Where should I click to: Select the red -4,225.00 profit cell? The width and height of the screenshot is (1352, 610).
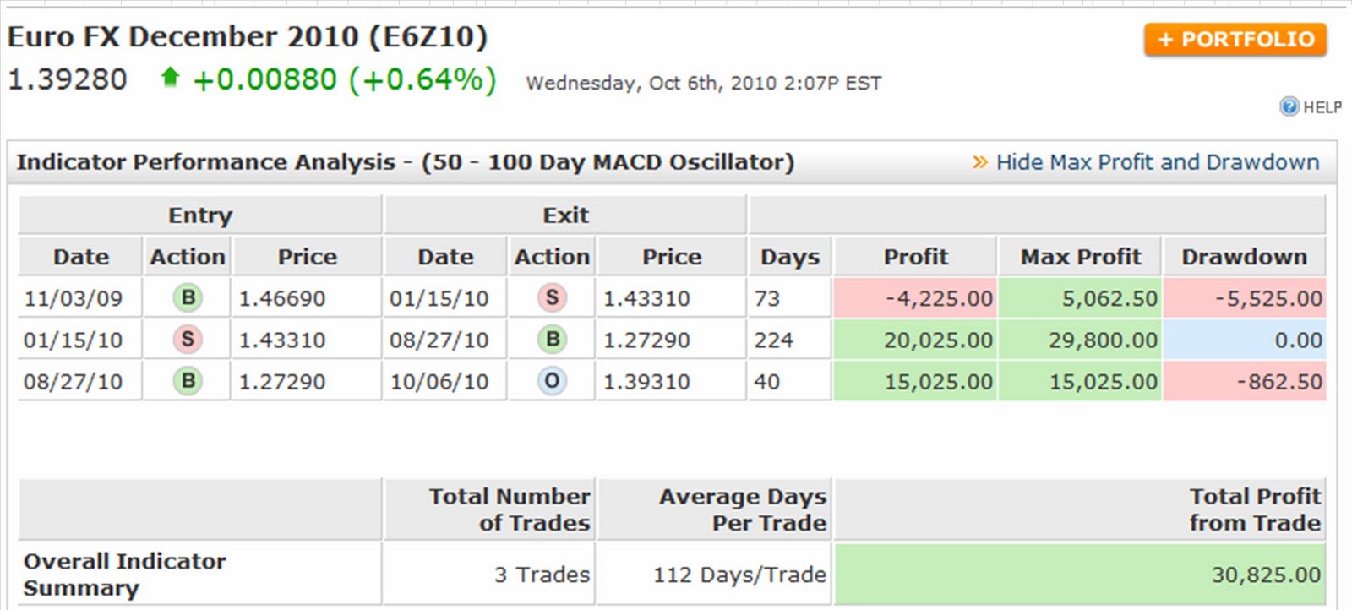tap(915, 298)
